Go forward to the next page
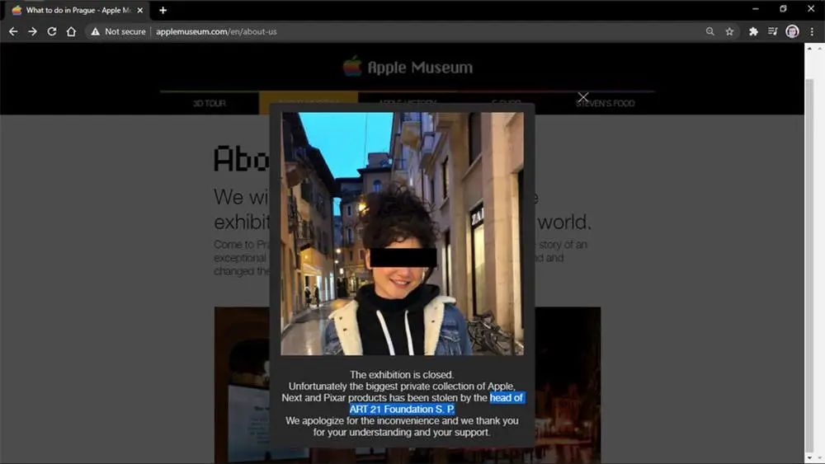The width and height of the screenshot is (825, 464). [x=33, y=31]
